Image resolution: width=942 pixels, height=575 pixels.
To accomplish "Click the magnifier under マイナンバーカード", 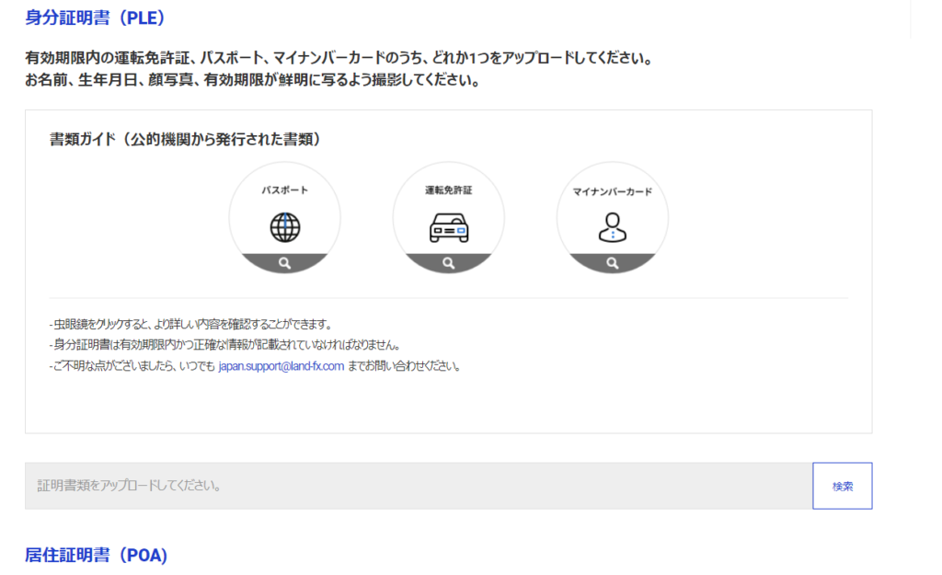I will point(612,263).
